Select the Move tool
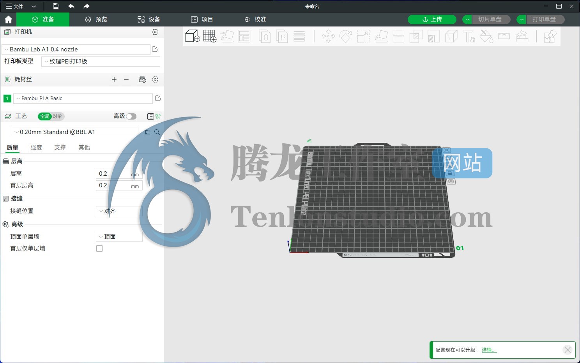This screenshot has width=580, height=363. tap(328, 36)
